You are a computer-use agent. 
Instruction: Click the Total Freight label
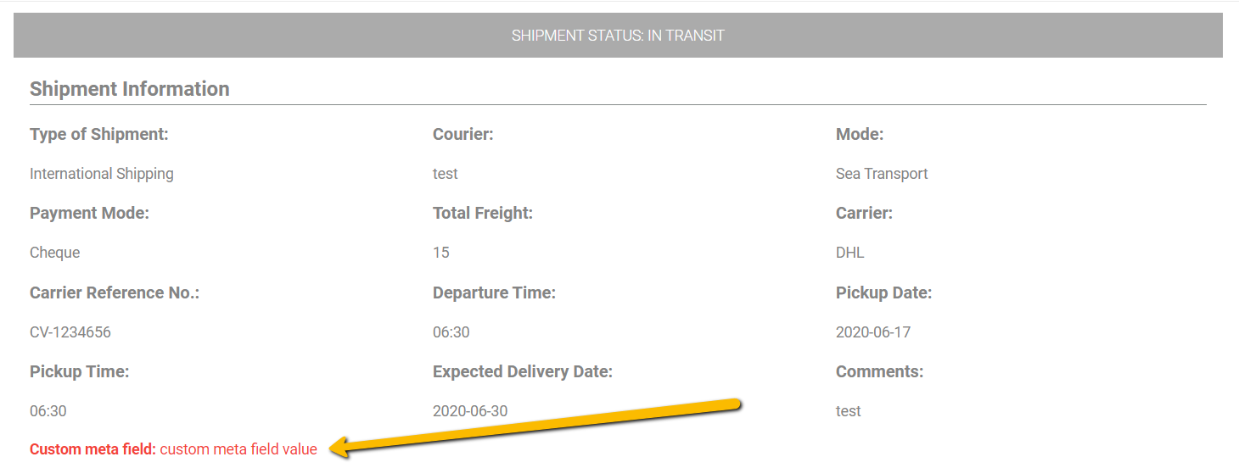[x=483, y=214]
